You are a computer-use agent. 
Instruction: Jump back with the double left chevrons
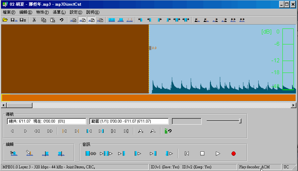pyautogui.click(x=37, y=131)
